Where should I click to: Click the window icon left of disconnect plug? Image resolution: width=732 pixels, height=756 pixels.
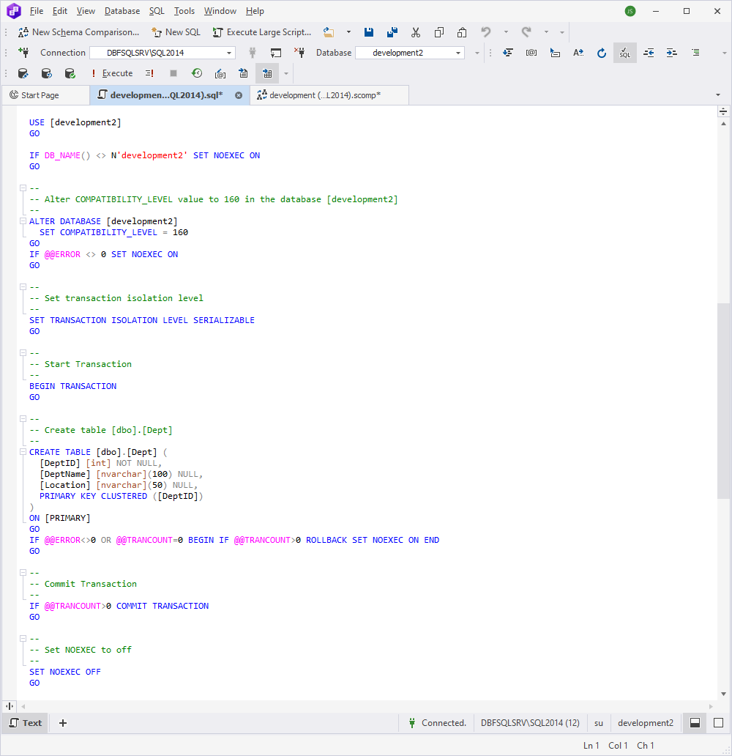(x=276, y=53)
